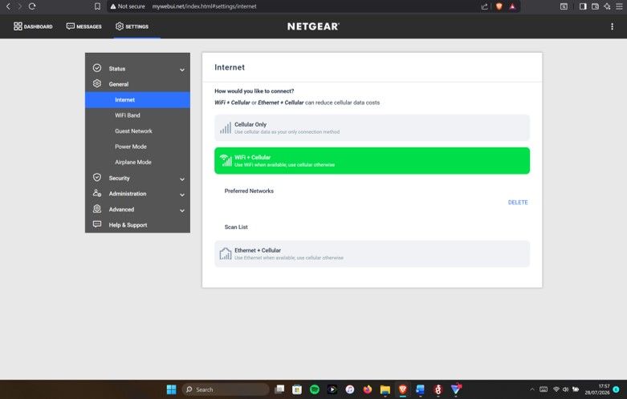Open the browser hamburger menu
The width and height of the screenshot is (627, 399).
tap(619, 6)
